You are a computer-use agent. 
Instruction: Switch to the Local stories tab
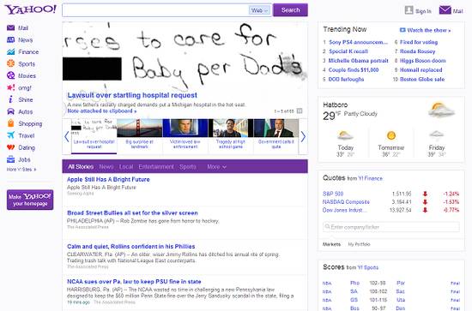coord(126,167)
